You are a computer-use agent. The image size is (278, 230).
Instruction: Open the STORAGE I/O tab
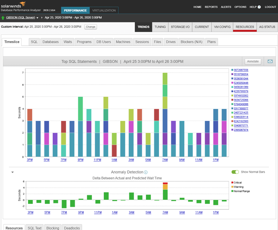pos(180,27)
